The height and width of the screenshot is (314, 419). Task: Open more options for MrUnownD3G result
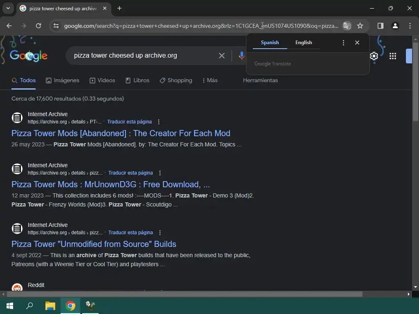(160, 173)
